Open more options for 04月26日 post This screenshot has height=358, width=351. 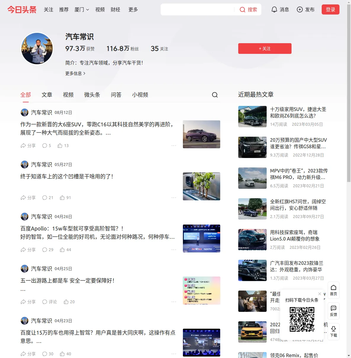(x=174, y=250)
